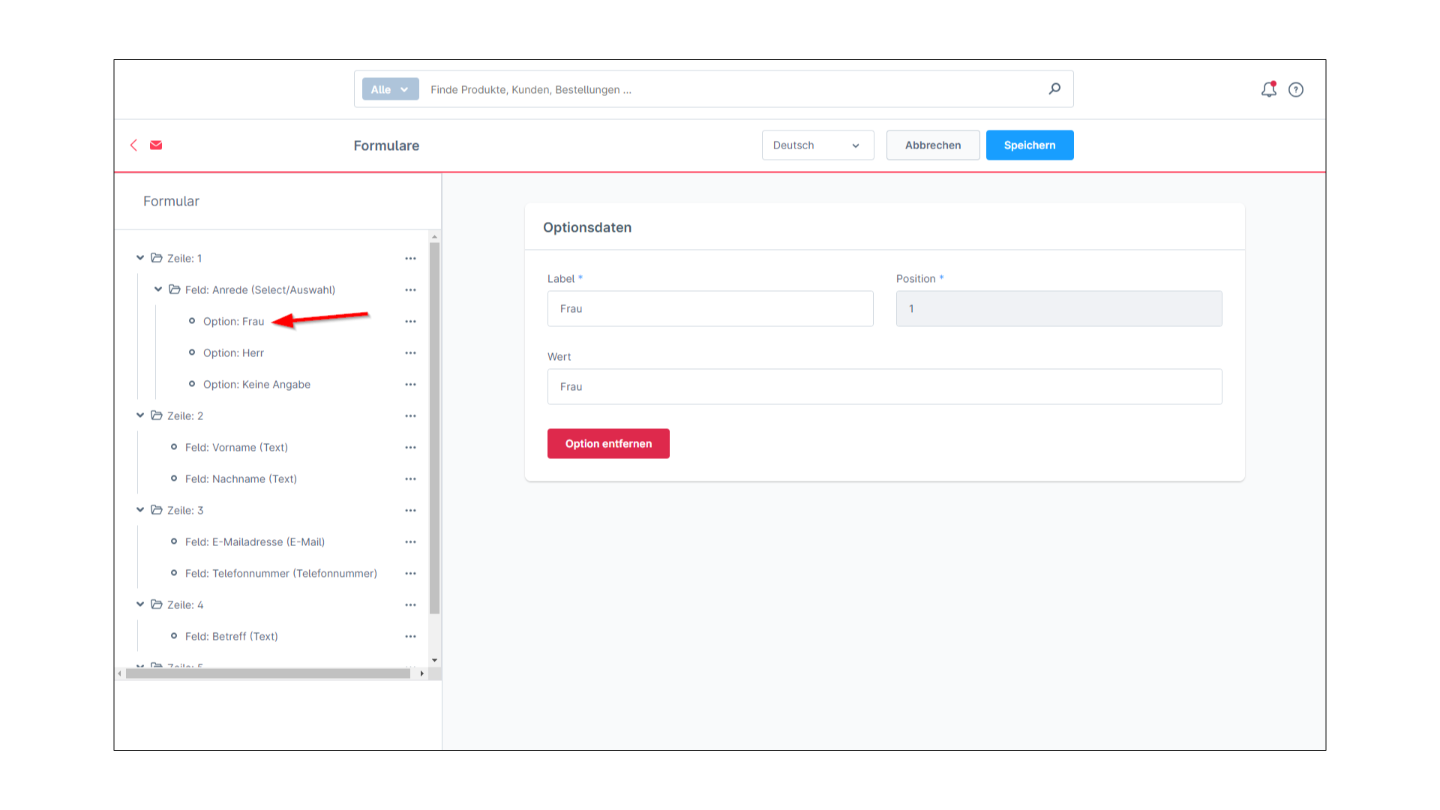This screenshot has width=1440, height=810.
Task: Open context menu for Option: Frau
Action: (x=410, y=322)
